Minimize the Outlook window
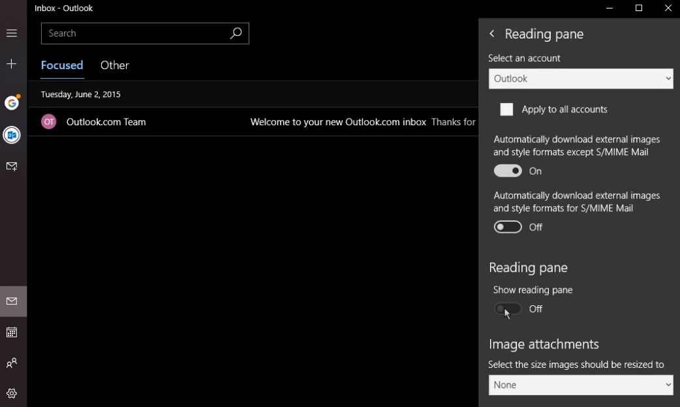The image size is (680, 407). pyautogui.click(x=610, y=8)
